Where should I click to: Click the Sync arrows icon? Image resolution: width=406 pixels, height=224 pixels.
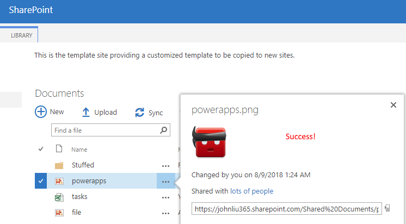(140, 113)
